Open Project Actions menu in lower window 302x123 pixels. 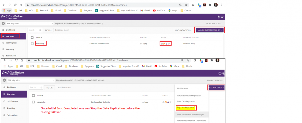(x=215, y=80)
